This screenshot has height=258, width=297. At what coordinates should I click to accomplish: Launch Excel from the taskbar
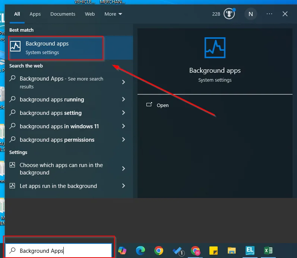tap(268, 251)
